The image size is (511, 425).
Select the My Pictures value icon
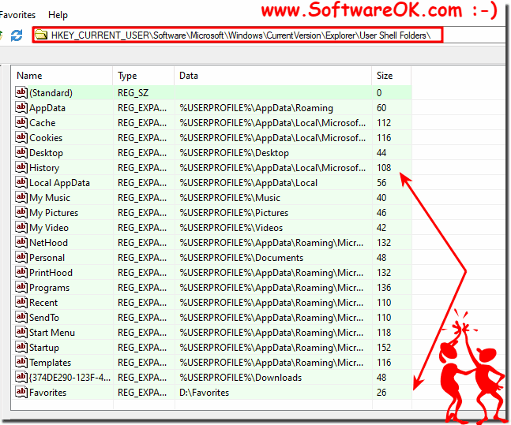21,212
